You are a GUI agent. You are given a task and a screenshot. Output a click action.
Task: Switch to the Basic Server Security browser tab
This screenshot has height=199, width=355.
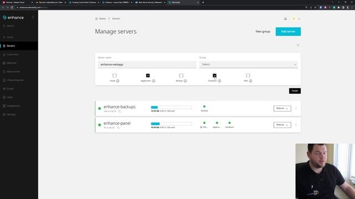click(150, 2)
